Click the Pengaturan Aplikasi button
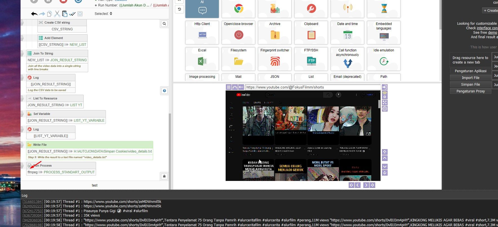The width and height of the screenshot is (498, 227). coord(470,71)
